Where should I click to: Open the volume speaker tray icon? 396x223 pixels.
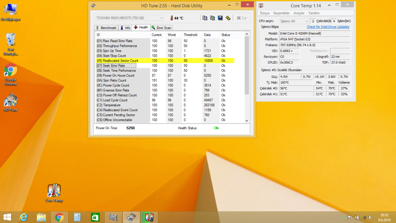coord(371,217)
